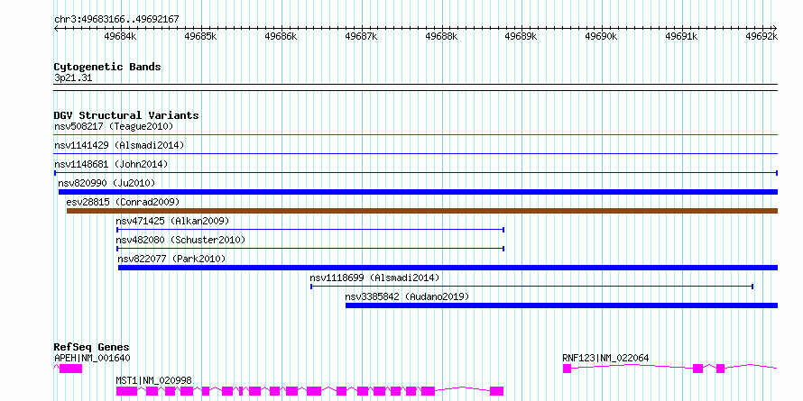Screen dimensions: 803x401
Task: Click the 49689k ruler tick label
Action: [521, 36]
